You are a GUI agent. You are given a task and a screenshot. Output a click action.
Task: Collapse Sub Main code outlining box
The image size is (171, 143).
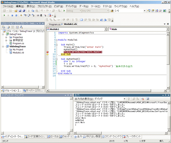[57, 45]
